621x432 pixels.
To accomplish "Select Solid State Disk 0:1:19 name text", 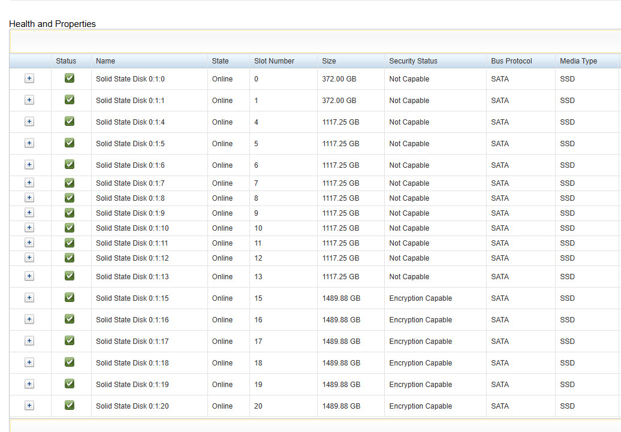I will click(x=132, y=385).
